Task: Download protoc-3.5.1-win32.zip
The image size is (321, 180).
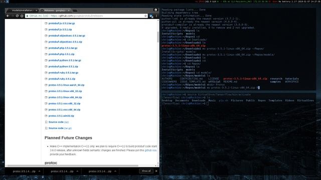Action: 61,116
